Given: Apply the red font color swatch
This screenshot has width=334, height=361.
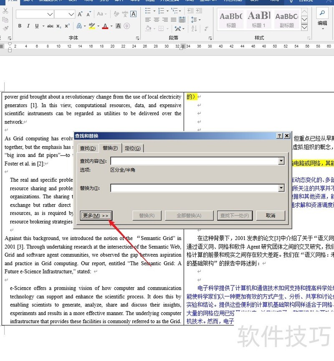Looking at the screenshot, I should point(105,26).
